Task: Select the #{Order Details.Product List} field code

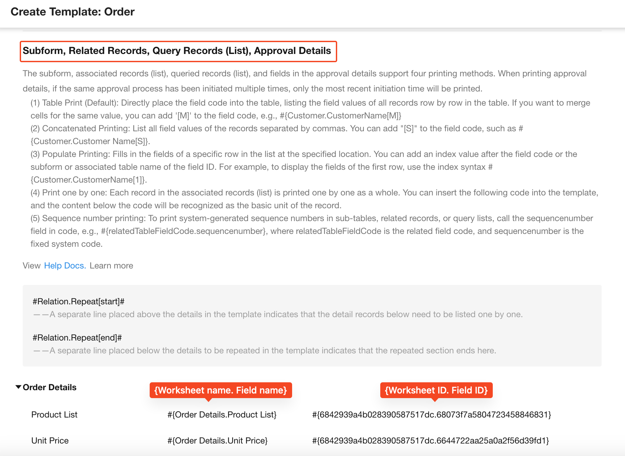Action: click(222, 415)
